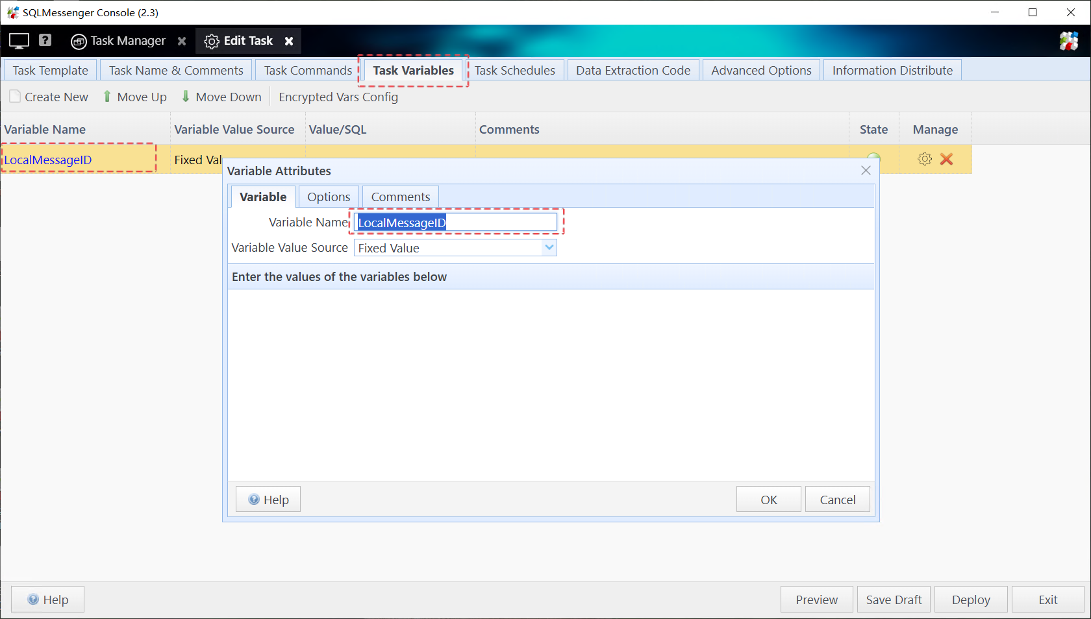
Task: Close the Task Manager tab
Action: pyautogui.click(x=182, y=41)
